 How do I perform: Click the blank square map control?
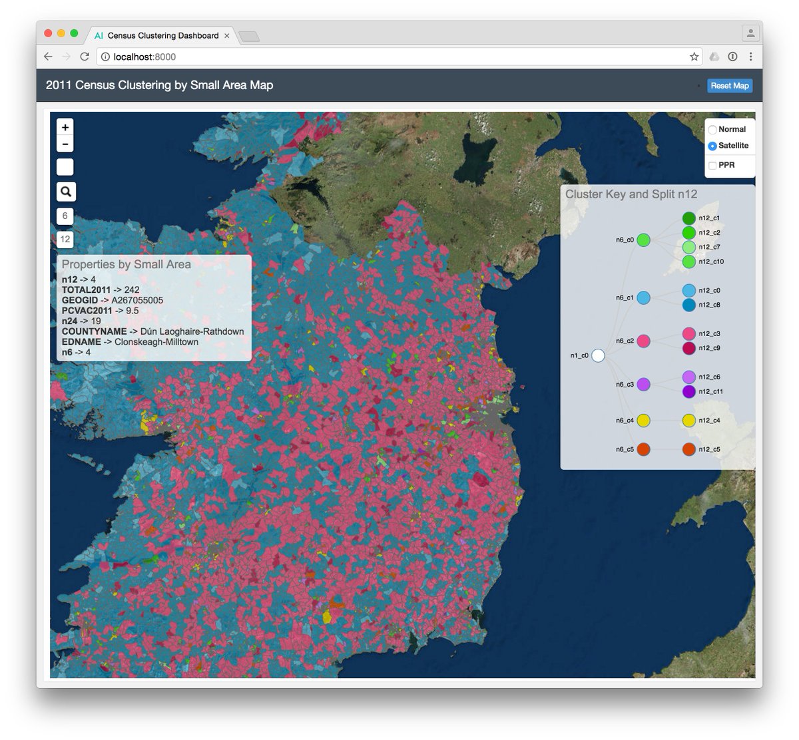click(65, 167)
